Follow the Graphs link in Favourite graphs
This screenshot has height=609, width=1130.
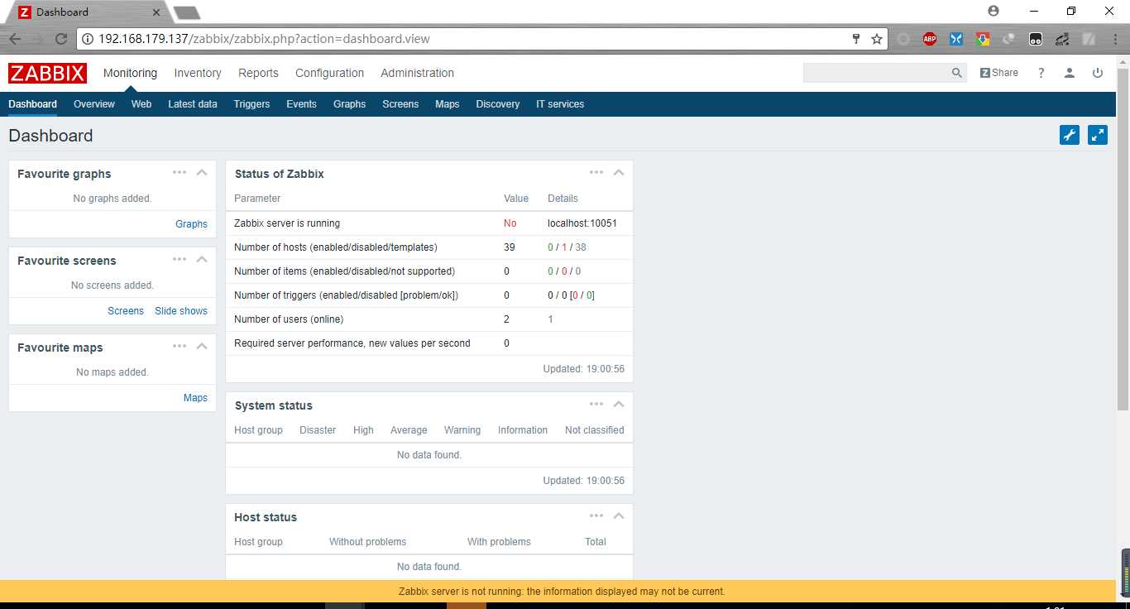point(191,224)
